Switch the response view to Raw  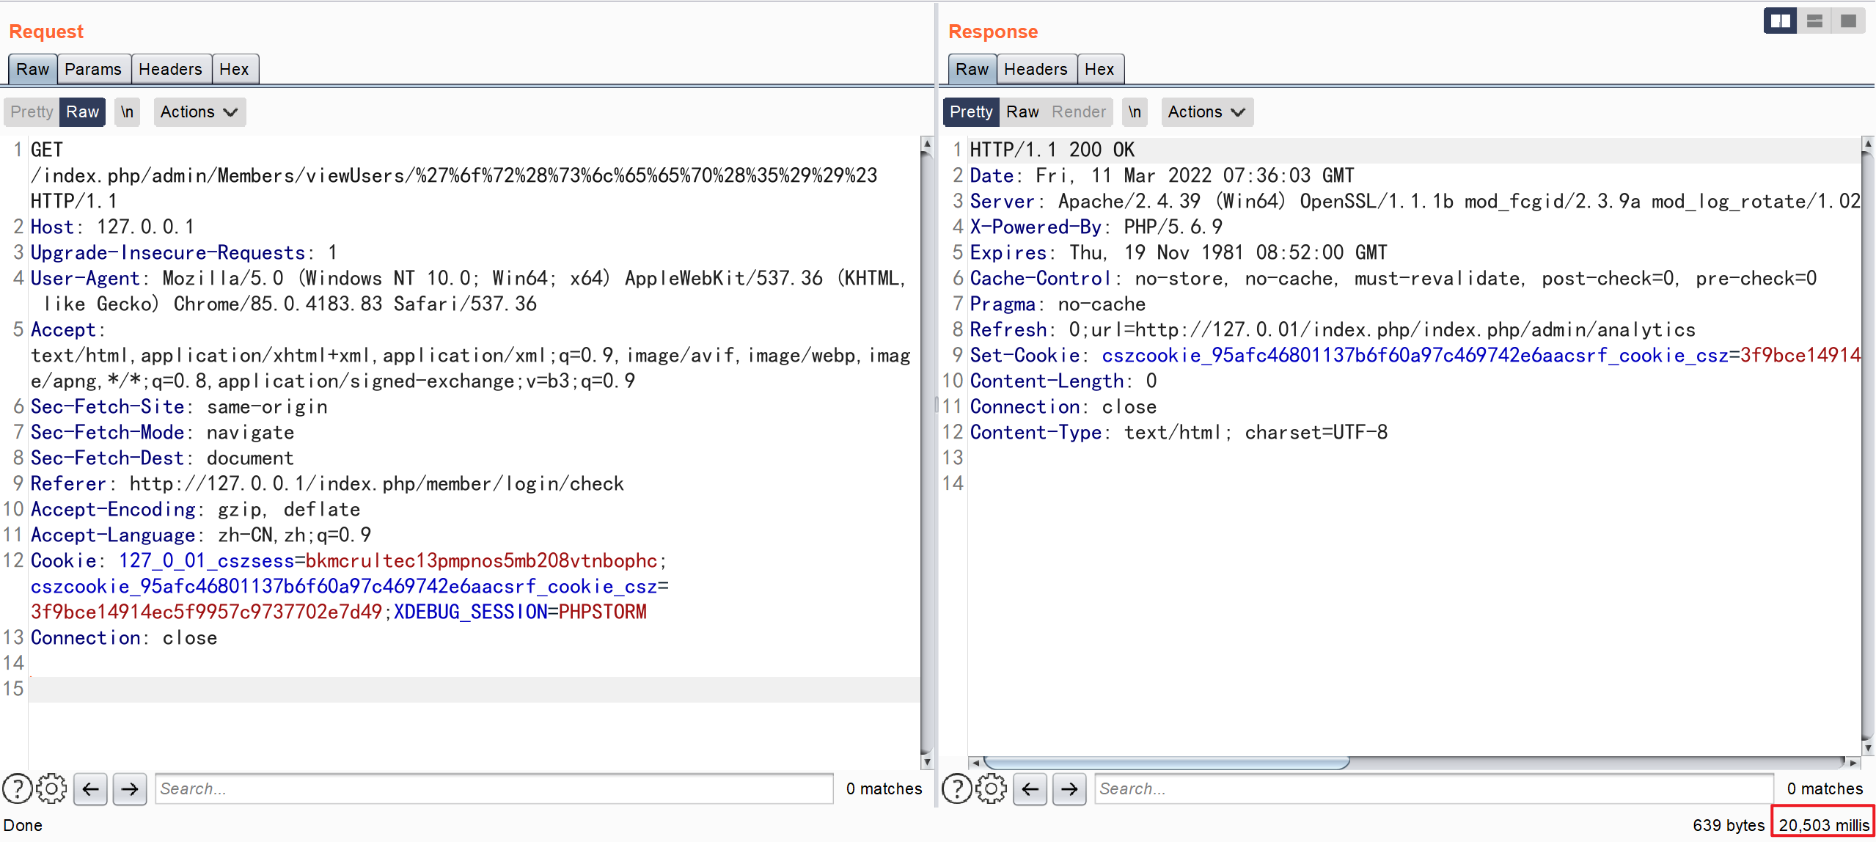[x=1023, y=111]
